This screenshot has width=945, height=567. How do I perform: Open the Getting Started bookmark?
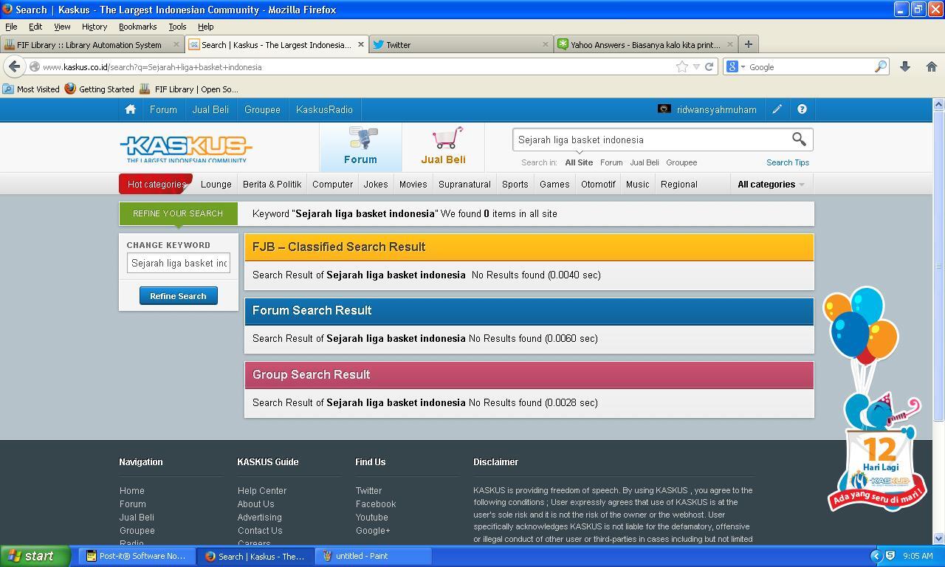(100, 89)
